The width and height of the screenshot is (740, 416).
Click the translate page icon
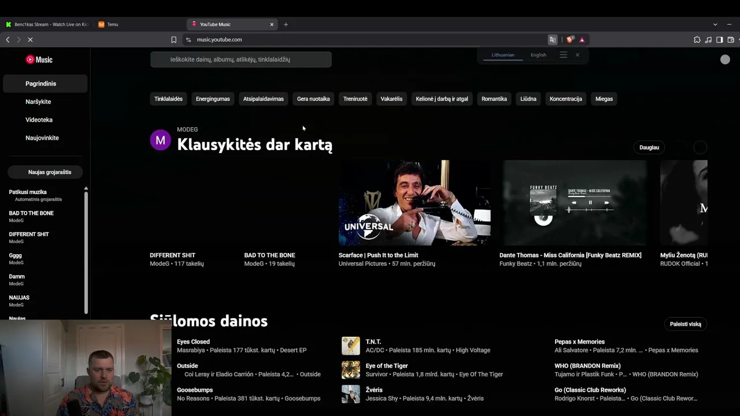pyautogui.click(x=553, y=40)
